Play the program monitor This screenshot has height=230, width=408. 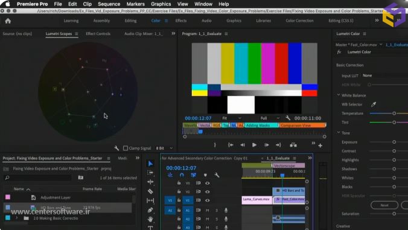pyautogui.click(x=254, y=145)
